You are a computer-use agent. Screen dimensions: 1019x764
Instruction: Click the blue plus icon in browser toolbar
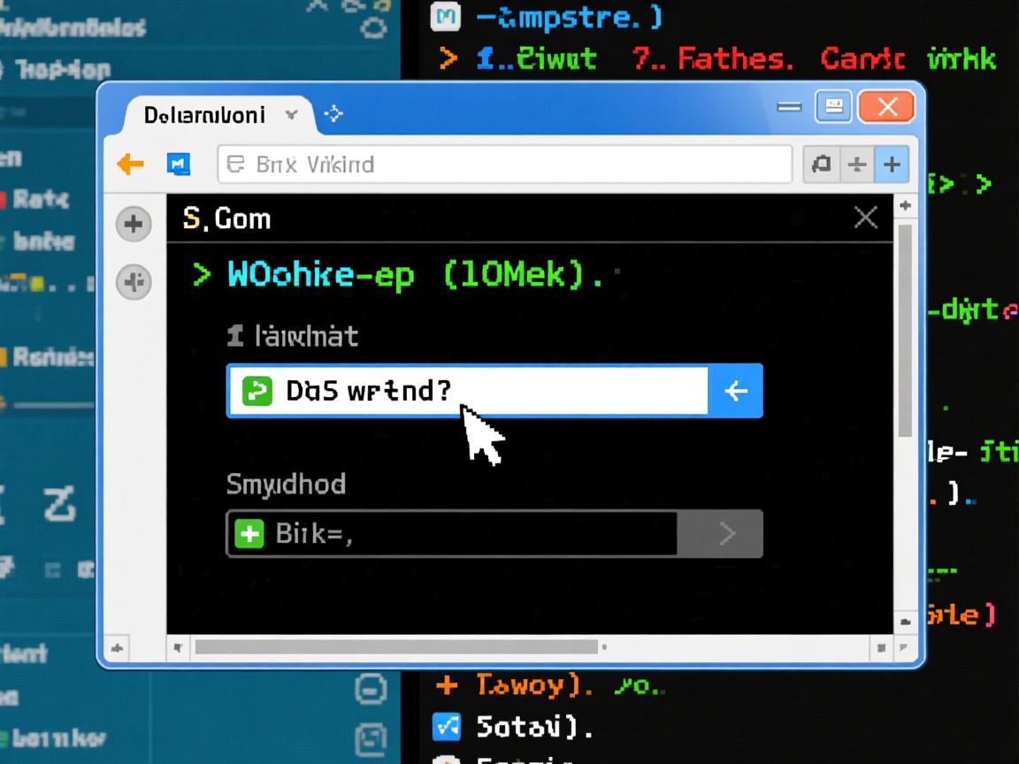coord(892,164)
